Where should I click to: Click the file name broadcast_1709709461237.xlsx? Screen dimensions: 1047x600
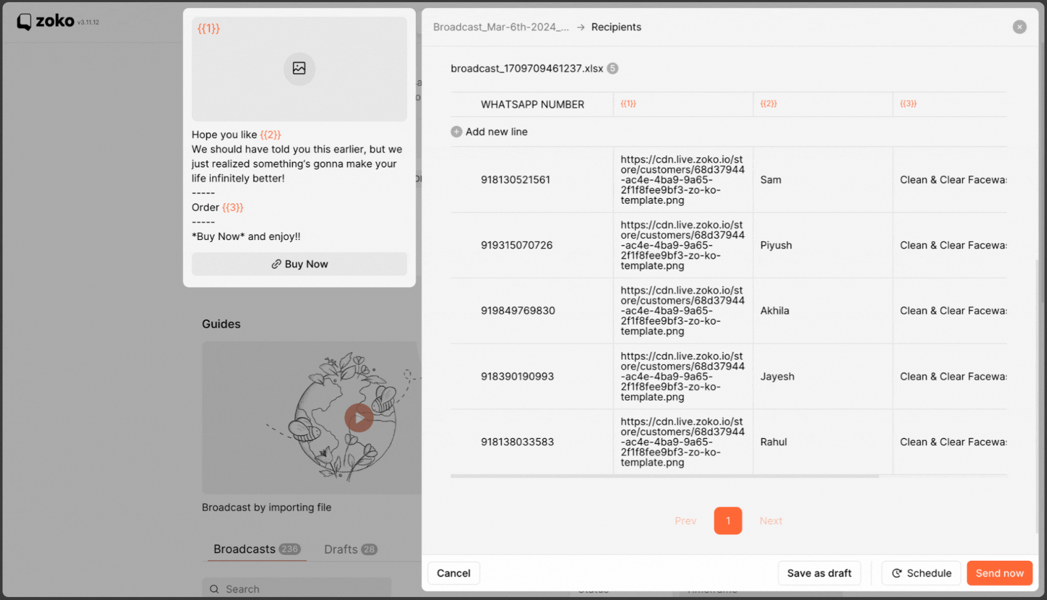[527, 68]
